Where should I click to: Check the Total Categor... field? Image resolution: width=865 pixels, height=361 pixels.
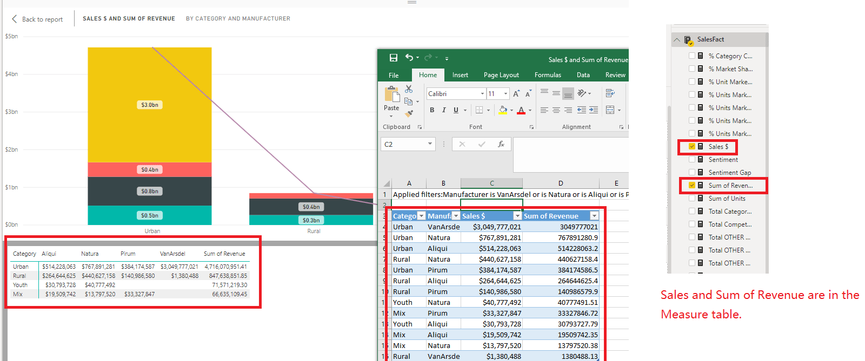tap(692, 211)
